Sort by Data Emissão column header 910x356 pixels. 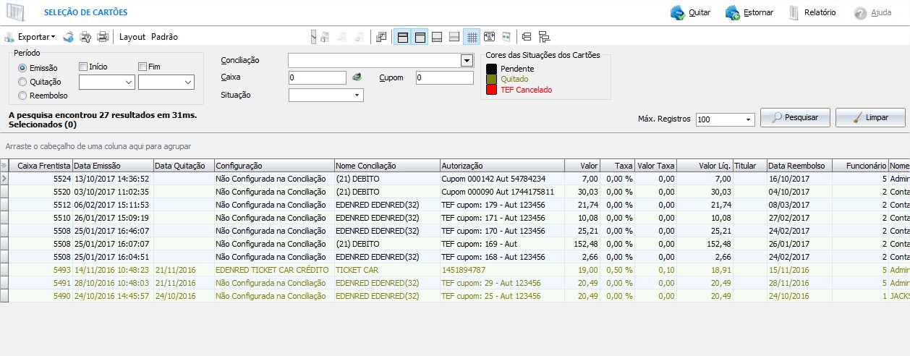(112, 166)
